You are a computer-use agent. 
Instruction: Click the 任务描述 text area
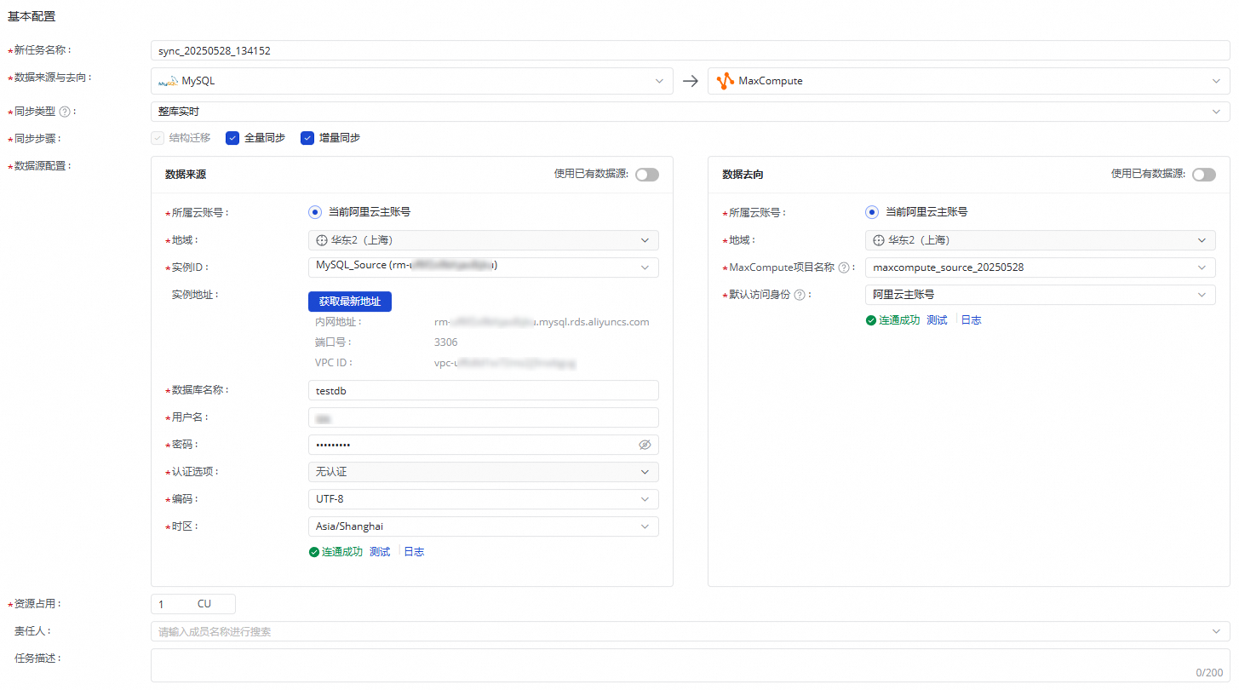[690, 666]
